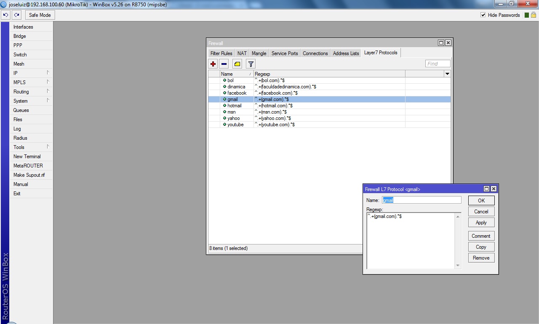
Task: Click OK in the L7 Protocol dialog
Action: pos(481,201)
